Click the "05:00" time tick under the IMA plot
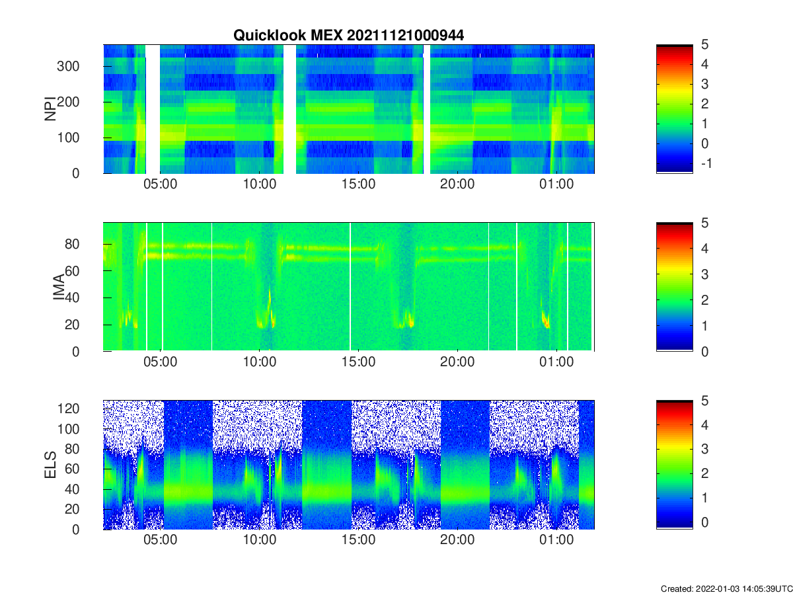The width and height of the screenshot is (793, 595). tap(160, 362)
